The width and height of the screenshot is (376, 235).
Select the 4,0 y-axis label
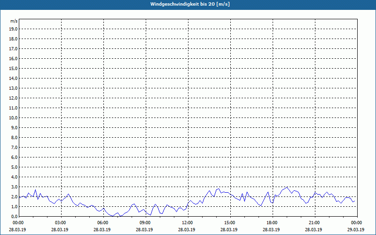tap(15, 177)
